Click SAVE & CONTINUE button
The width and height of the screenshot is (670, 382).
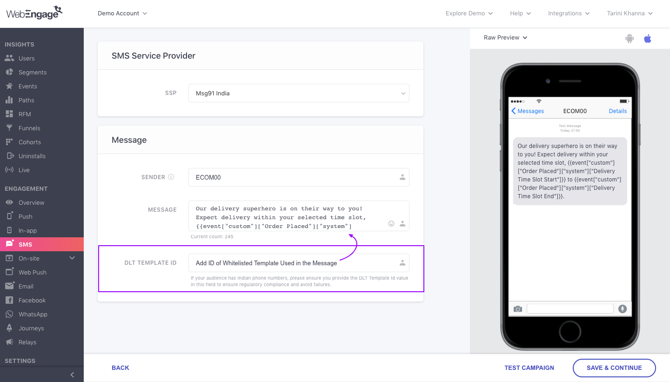pos(614,368)
